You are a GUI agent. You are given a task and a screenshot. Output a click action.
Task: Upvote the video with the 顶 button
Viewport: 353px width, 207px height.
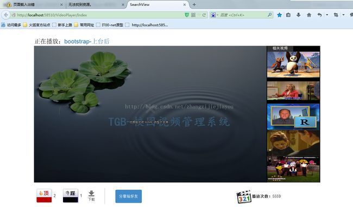point(44,196)
